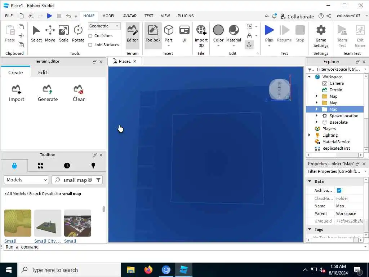
Task: Open the Toolbox search filter options
Action: pyautogui.click(x=98, y=180)
